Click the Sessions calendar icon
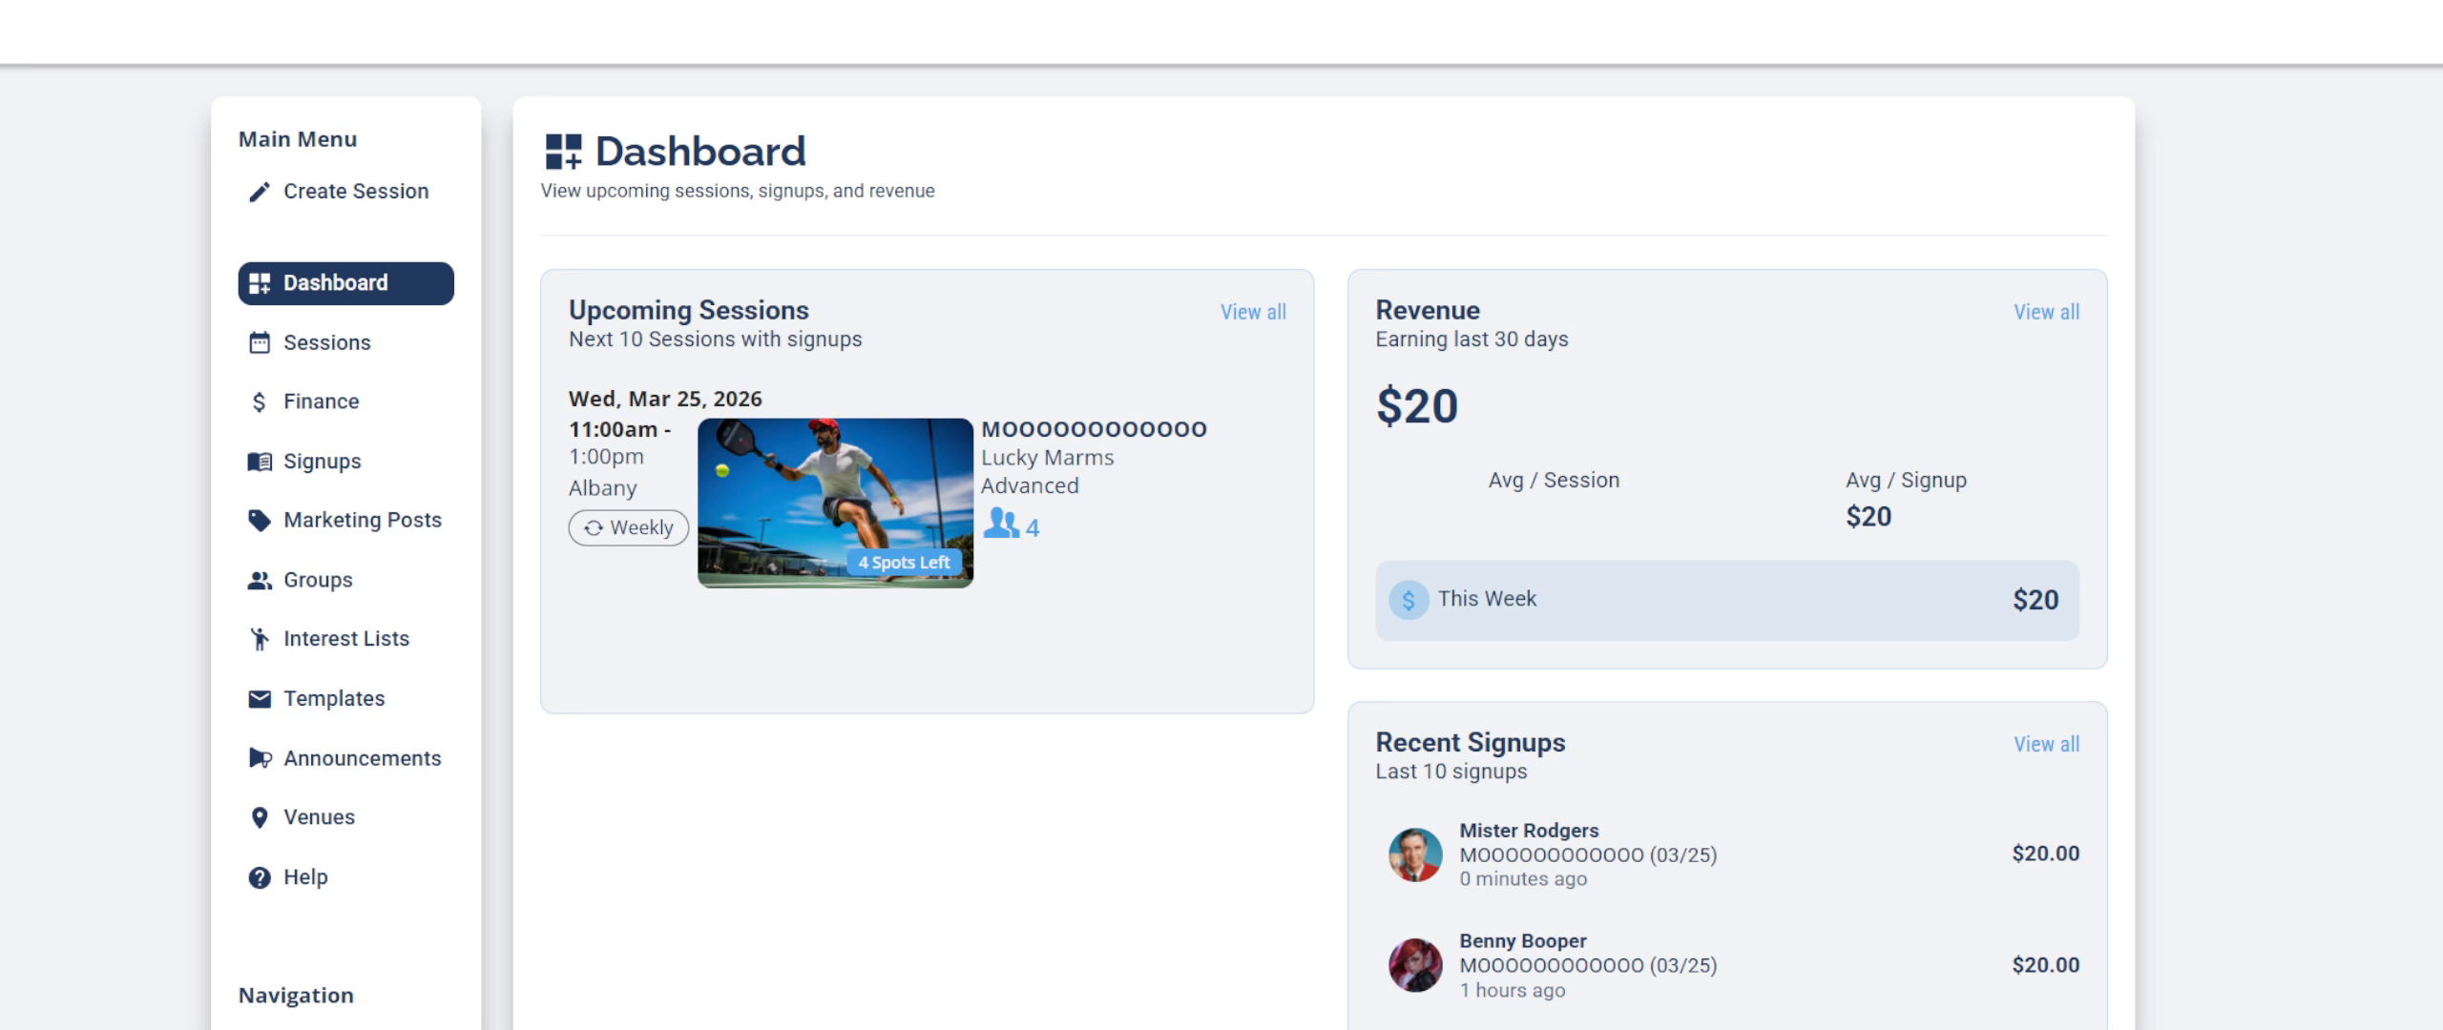Image resolution: width=2443 pixels, height=1030 pixels. pyautogui.click(x=260, y=342)
